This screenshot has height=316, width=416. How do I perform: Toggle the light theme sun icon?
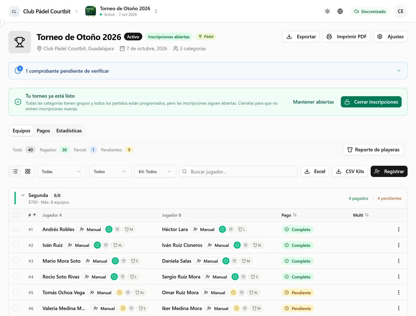tap(327, 11)
